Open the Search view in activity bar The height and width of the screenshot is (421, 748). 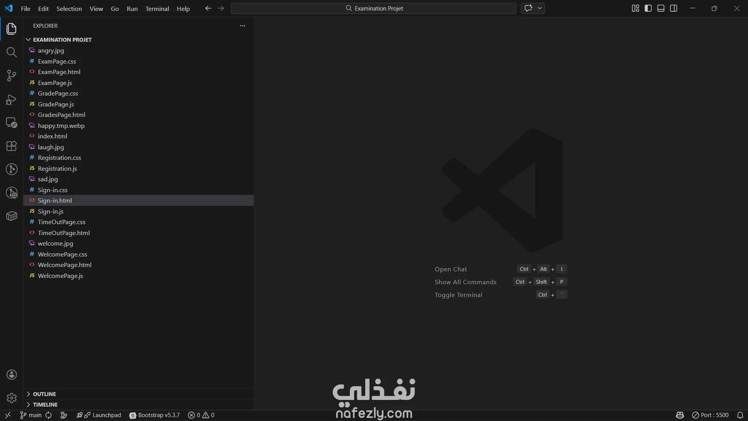pyautogui.click(x=11, y=52)
